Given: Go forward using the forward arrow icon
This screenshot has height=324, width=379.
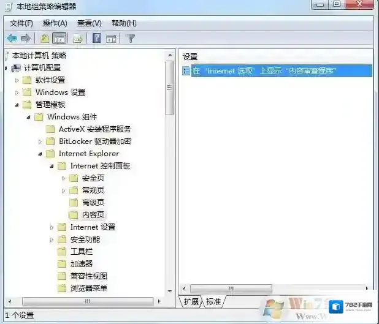Looking at the screenshot, I should pyautogui.click(x=26, y=38).
